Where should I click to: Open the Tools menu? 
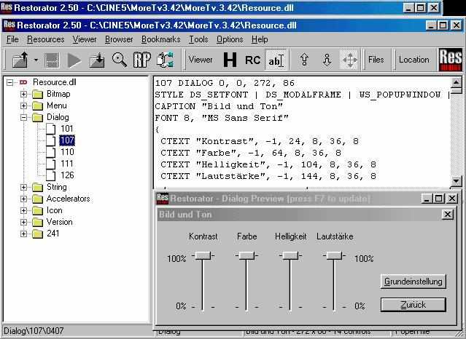point(198,39)
